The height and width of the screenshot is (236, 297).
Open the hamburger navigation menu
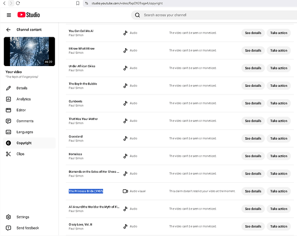point(8,15)
